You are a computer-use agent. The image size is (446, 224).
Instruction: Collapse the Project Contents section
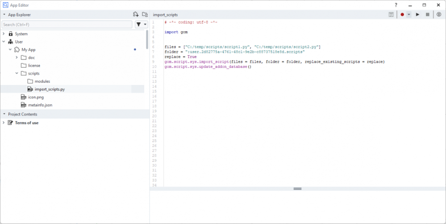(x=4, y=114)
